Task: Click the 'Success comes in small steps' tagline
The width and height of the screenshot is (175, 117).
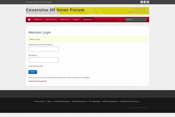Action: pyautogui.click(x=39, y=2)
